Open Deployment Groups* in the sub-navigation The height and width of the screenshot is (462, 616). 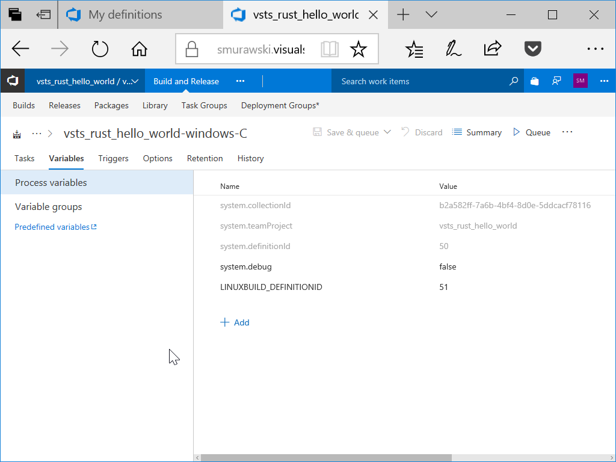point(280,105)
